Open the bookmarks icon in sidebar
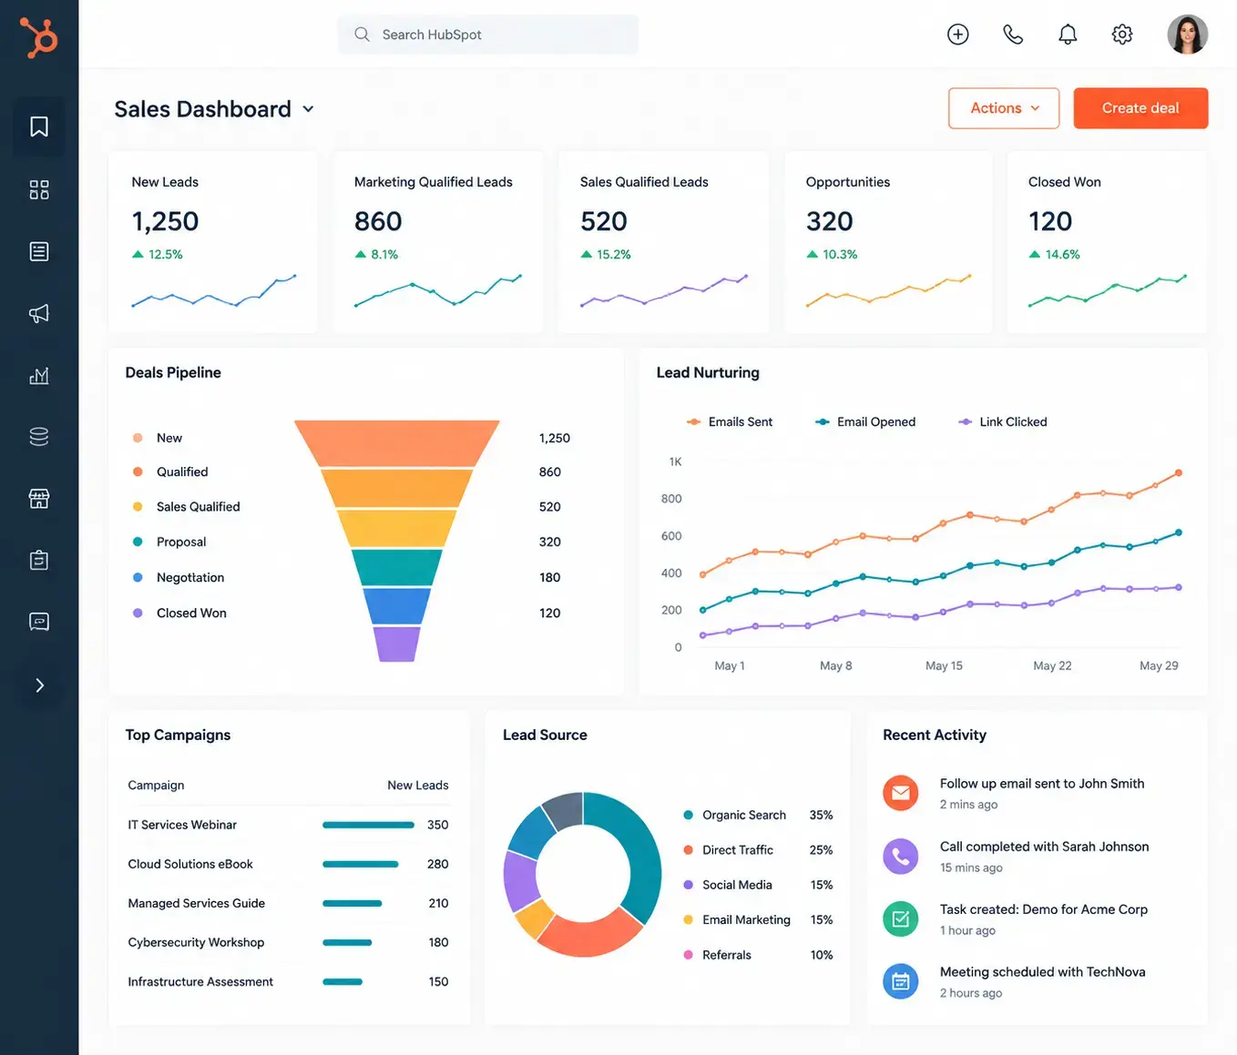Viewport: 1237px width, 1055px height. [x=39, y=127]
